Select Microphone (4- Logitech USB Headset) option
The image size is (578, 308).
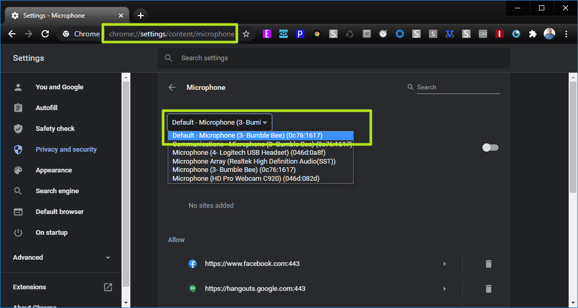261,152
